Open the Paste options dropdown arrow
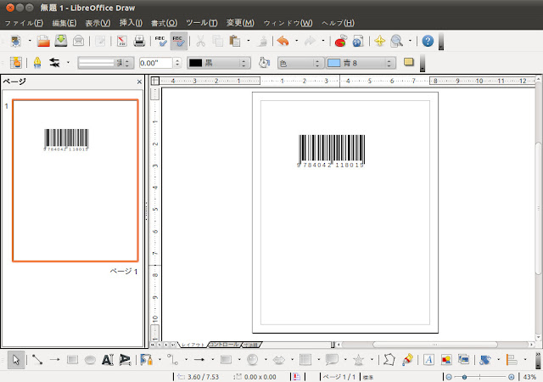The height and width of the screenshot is (382, 543). click(249, 41)
